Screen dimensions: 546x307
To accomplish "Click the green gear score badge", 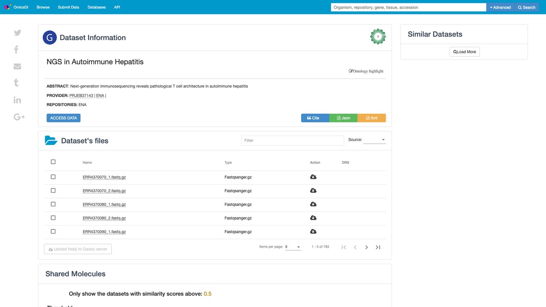I will click(x=378, y=37).
